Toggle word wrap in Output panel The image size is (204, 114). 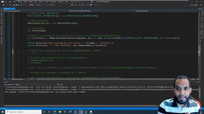(62, 85)
